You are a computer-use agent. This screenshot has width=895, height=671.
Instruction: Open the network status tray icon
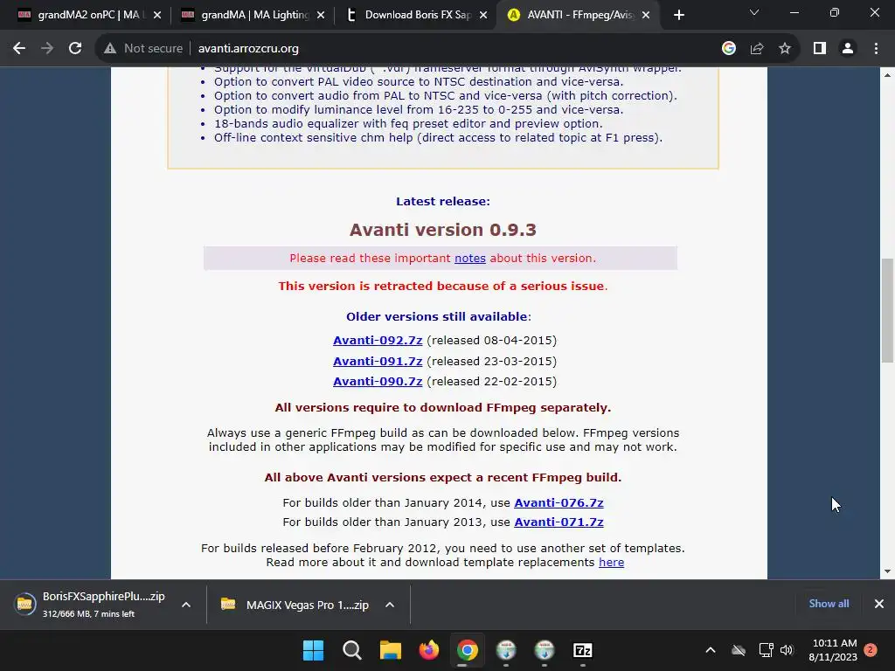tap(766, 650)
